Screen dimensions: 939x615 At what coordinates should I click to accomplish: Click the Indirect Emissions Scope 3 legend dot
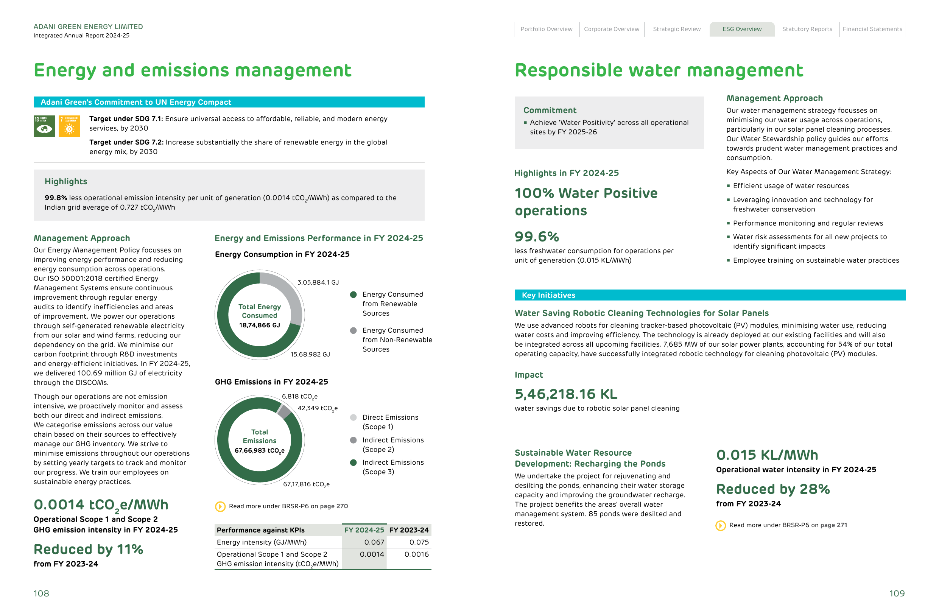pos(353,463)
